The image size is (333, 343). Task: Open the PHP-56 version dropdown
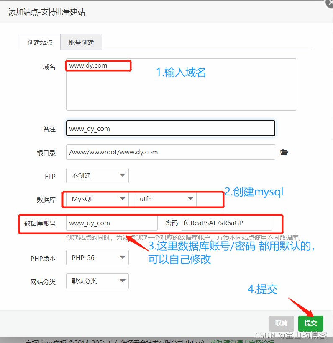(97, 258)
